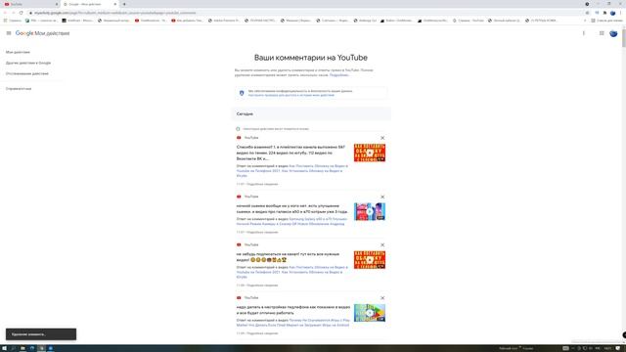
Task: Click the YouTube icon on the first comment card
Action: [239, 138]
